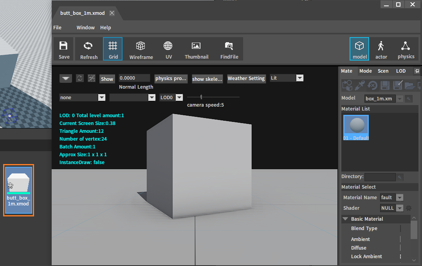The height and width of the screenshot is (266, 422).
Task: Open material folder icon
Action: 409,85
